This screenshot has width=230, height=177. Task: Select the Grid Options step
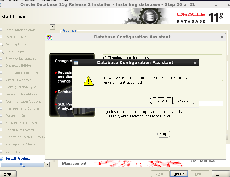[x=16, y=44]
